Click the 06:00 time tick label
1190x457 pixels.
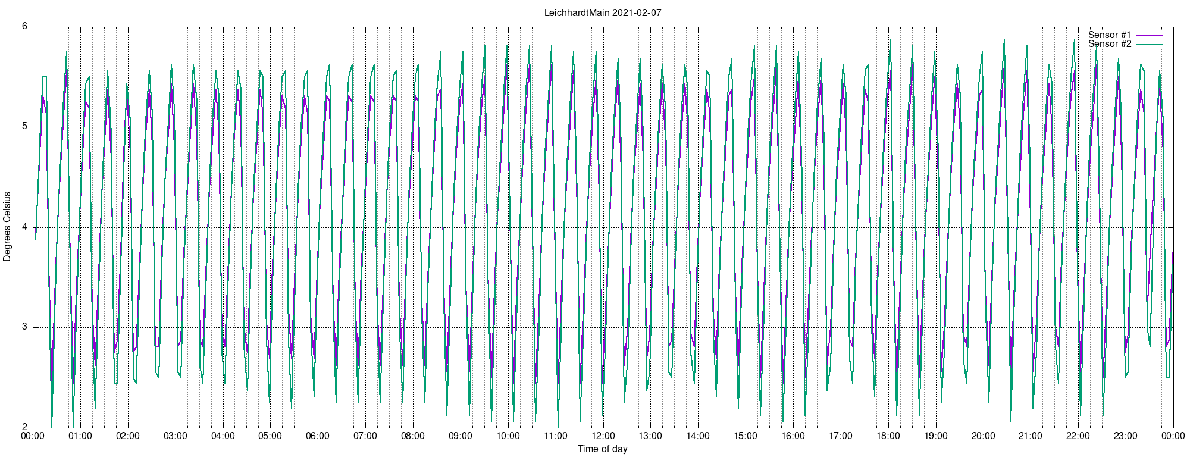318,436
